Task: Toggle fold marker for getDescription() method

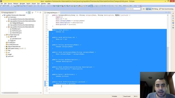Action: coord(48,60)
